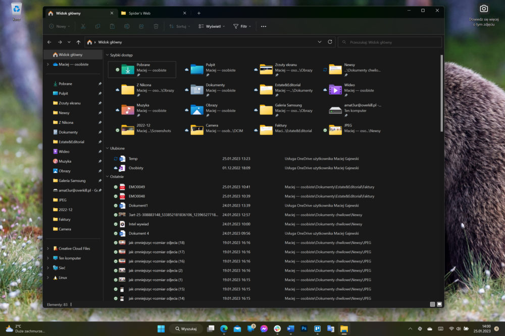Open Estate&Editorial in sidebar

(x=73, y=142)
